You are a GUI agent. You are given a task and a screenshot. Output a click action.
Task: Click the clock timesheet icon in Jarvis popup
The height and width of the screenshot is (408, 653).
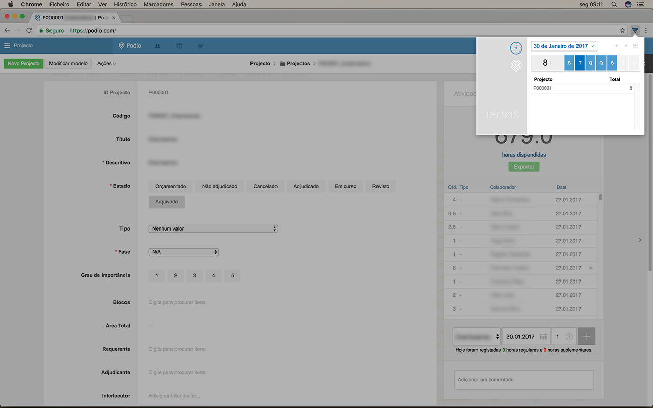[x=516, y=48]
